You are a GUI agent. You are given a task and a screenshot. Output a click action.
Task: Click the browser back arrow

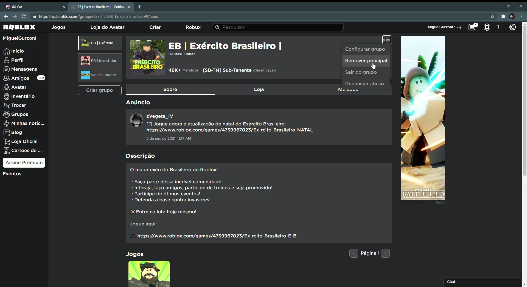(x=6, y=16)
